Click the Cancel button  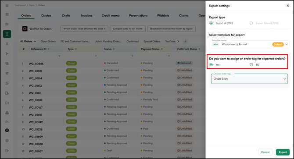[265, 152]
